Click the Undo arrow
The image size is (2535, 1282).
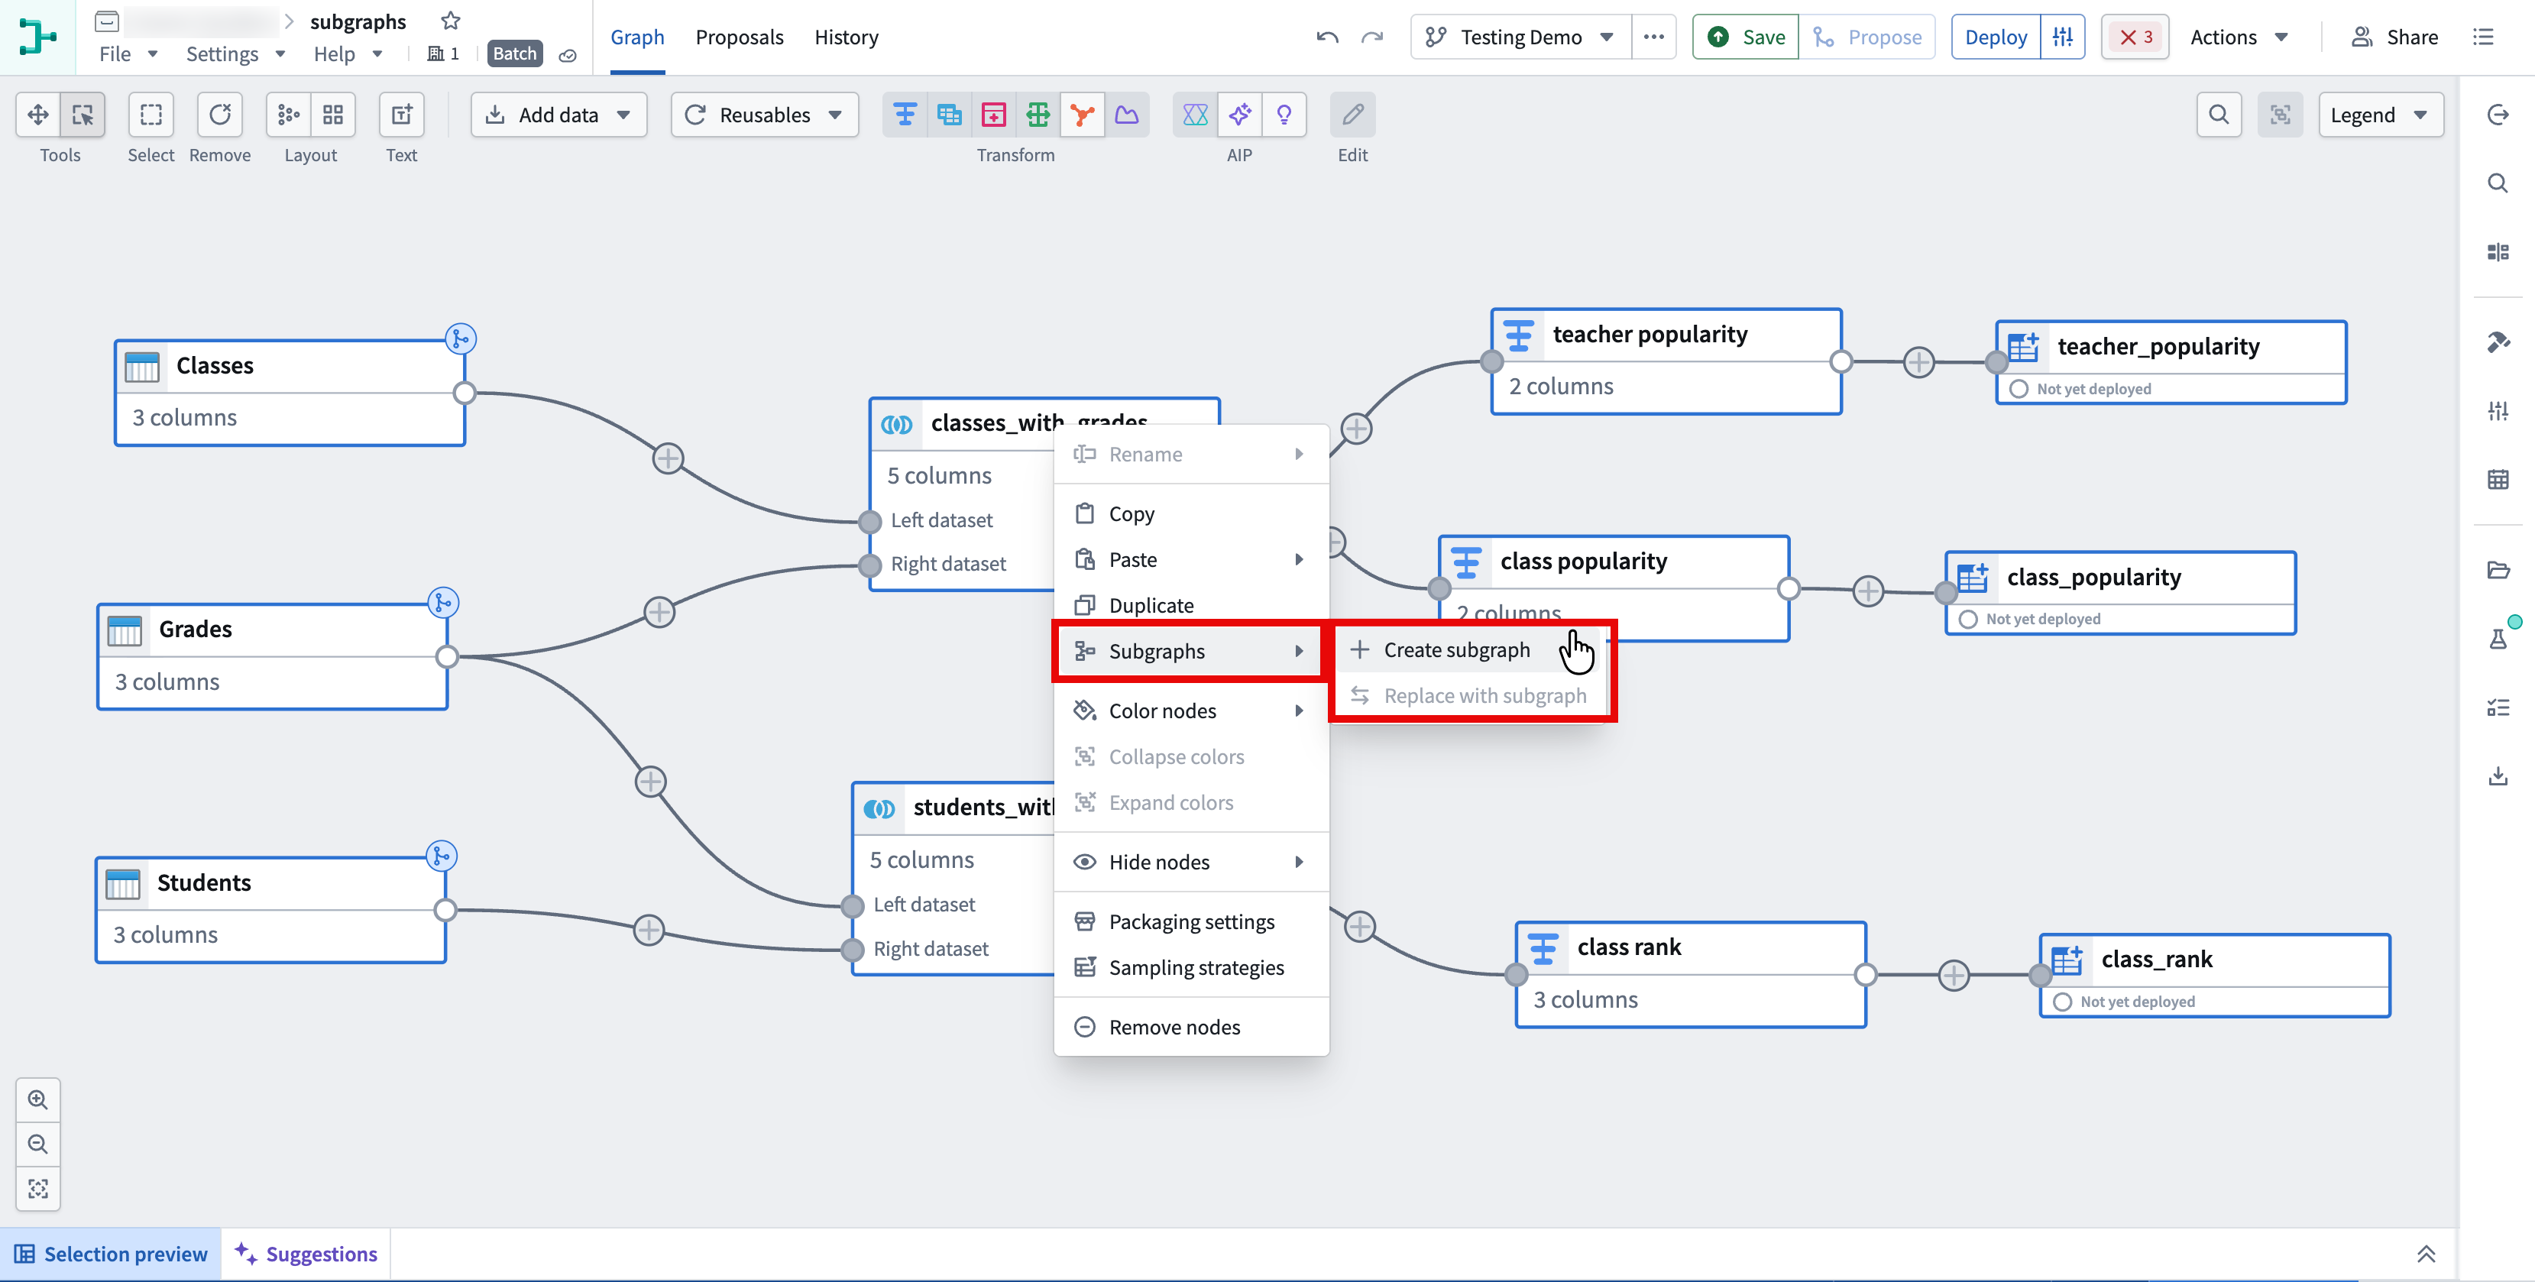tap(1328, 37)
